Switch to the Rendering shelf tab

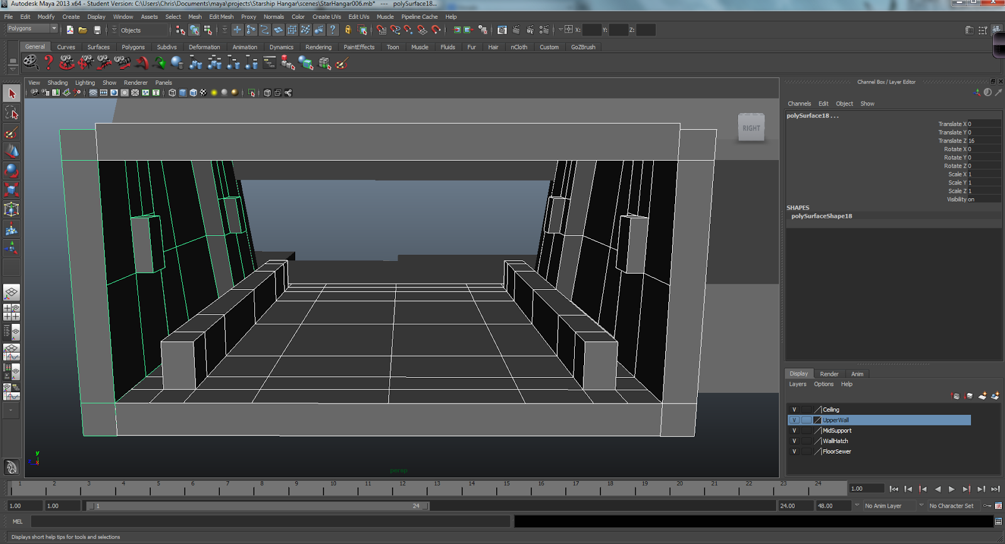pos(318,47)
